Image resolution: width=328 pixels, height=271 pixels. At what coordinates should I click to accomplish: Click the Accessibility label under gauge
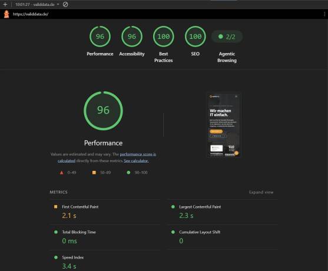[x=132, y=54]
